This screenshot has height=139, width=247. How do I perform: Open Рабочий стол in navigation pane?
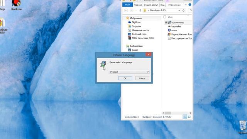tap(139, 34)
